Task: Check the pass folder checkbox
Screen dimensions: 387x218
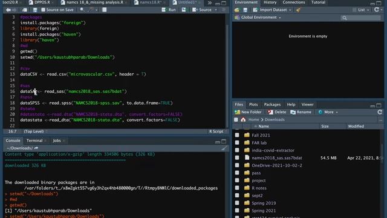Action: [x=237, y=173]
